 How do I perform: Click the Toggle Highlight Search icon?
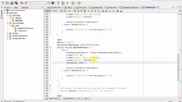click(85, 11)
